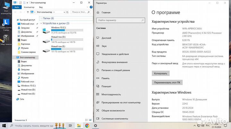Open the Новый том (D:) drive icon
The height and width of the screenshot is (129, 231).
[x=46, y=41]
